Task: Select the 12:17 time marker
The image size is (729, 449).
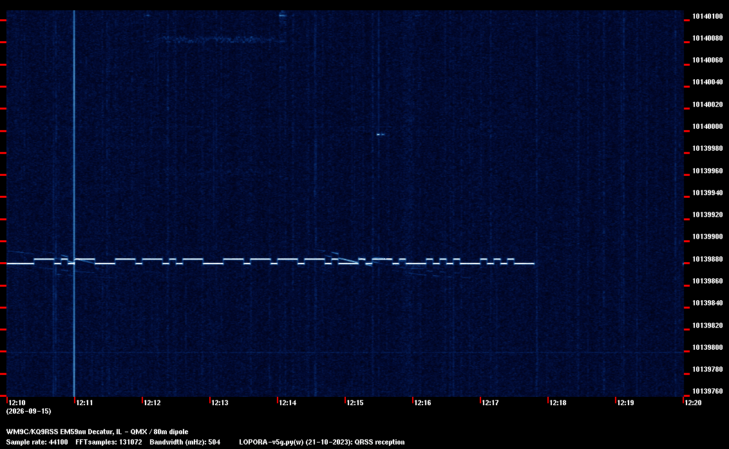Action: [490, 403]
